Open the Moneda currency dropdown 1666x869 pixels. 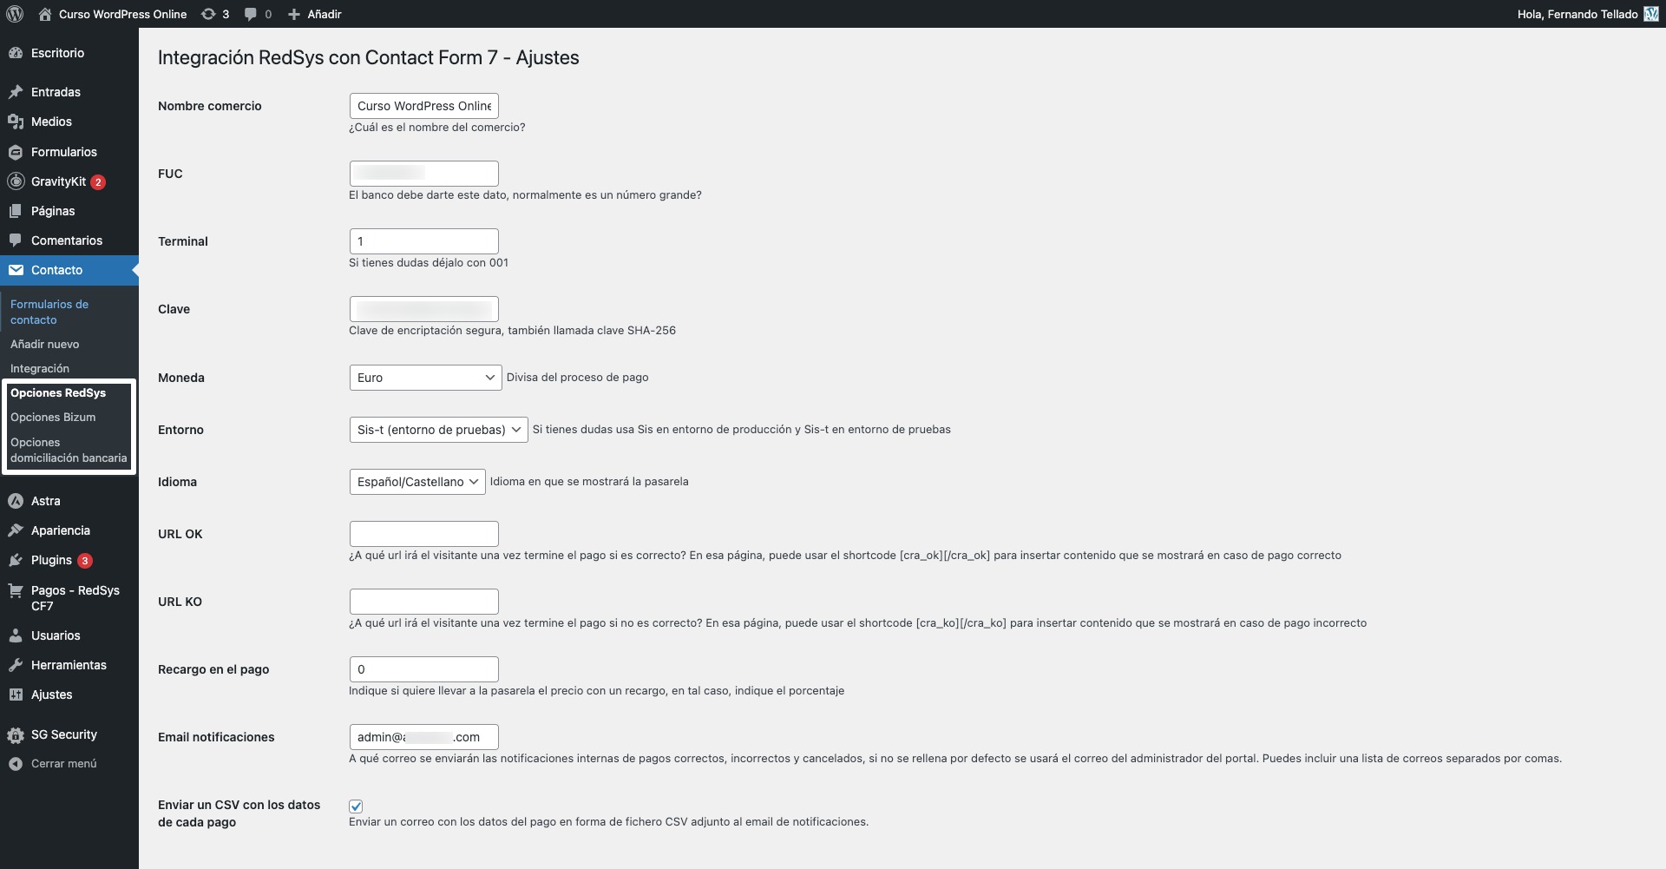(425, 378)
